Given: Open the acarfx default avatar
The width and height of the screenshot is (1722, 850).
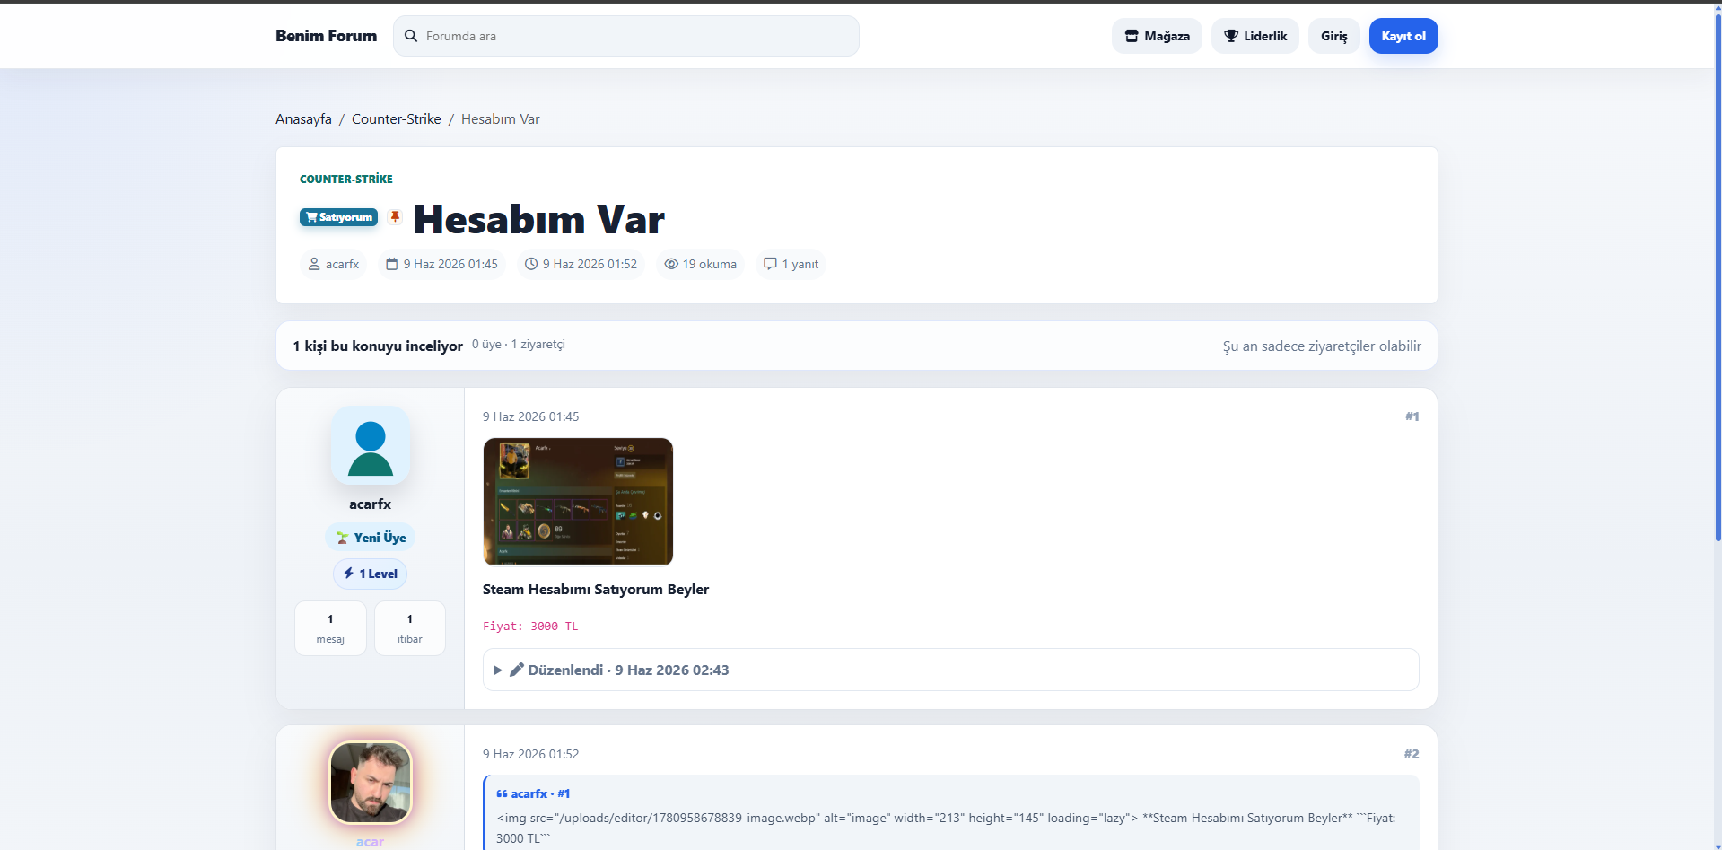Looking at the screenshot, I should click(371, 445).
